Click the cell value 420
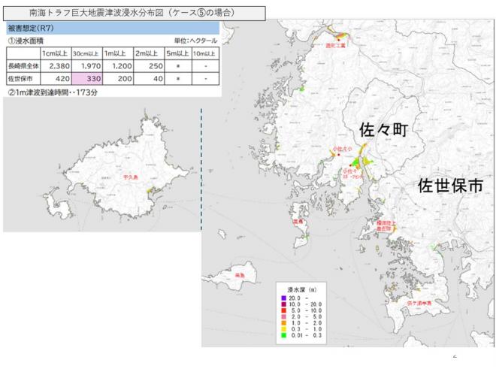Image resolution: width=496 pixels, height=372 pixels. [x=62, y=79]
